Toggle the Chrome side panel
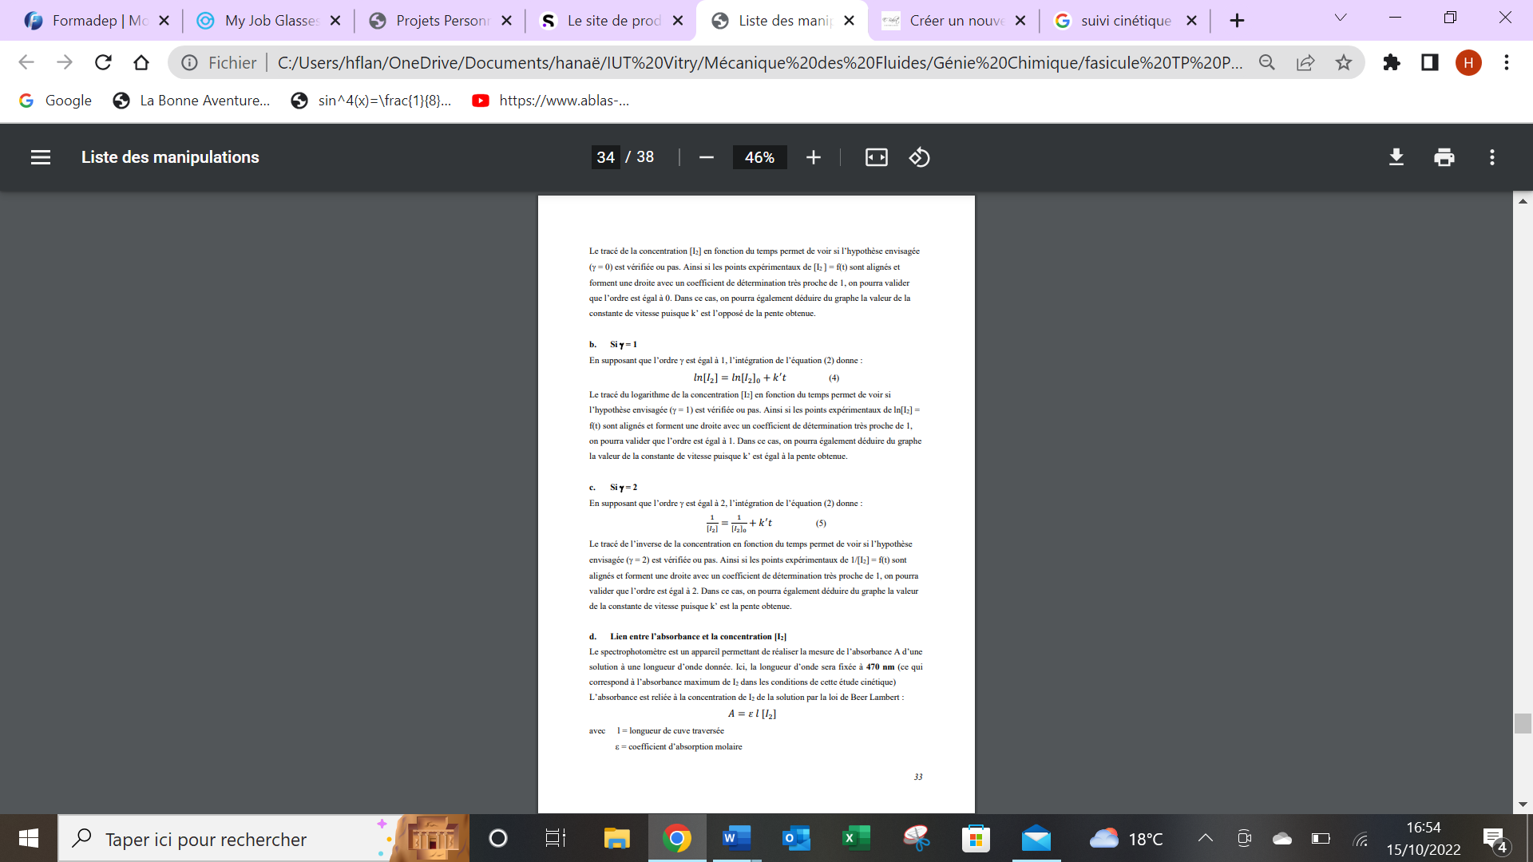The width and height of the screenshot is (1533, 862). point(1429,62)
